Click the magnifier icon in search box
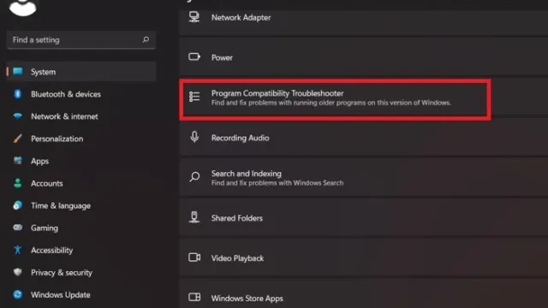This screenshot has width=548, height=308. (146, 40)
